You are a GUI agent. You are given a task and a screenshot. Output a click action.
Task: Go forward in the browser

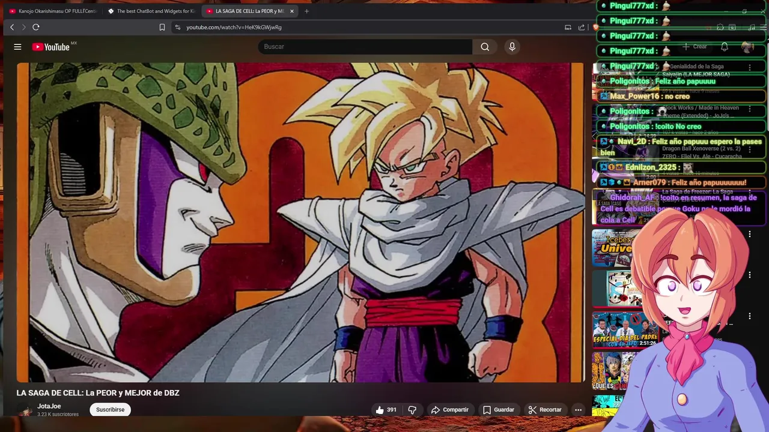click(x=24, y=27)
